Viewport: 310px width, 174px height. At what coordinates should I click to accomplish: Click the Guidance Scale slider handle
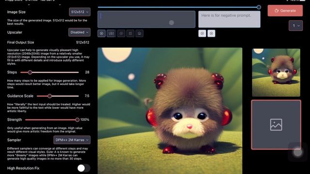[x=49, y=96]
